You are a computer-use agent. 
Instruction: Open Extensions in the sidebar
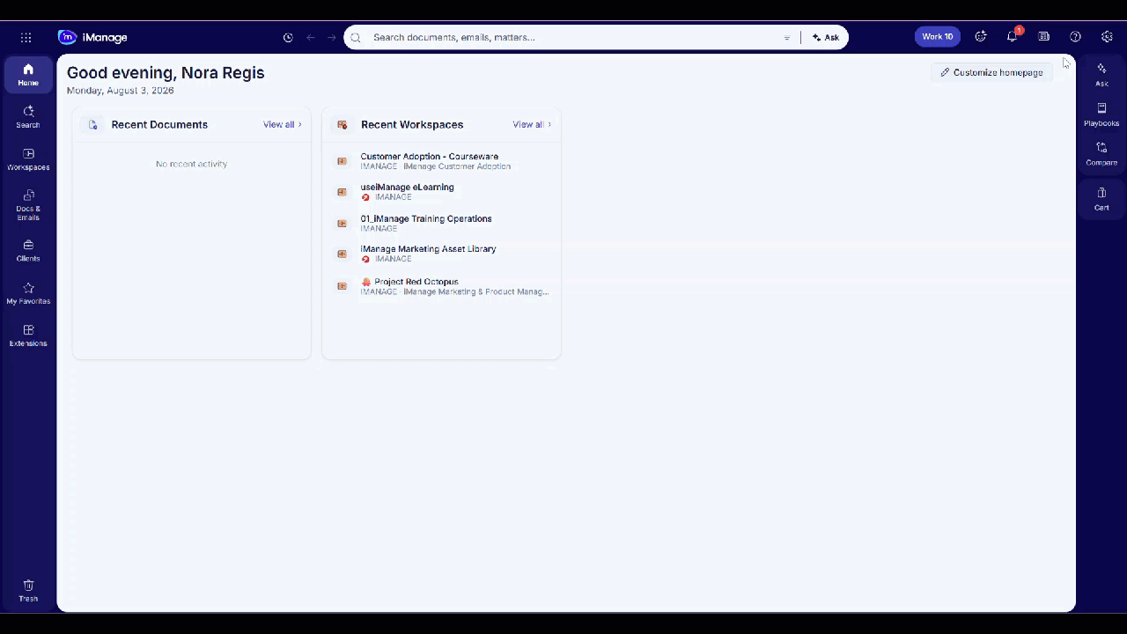pos(28,335)
